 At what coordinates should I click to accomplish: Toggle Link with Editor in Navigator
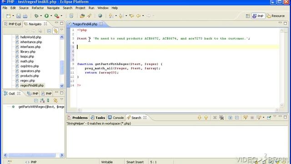(55, 31)
